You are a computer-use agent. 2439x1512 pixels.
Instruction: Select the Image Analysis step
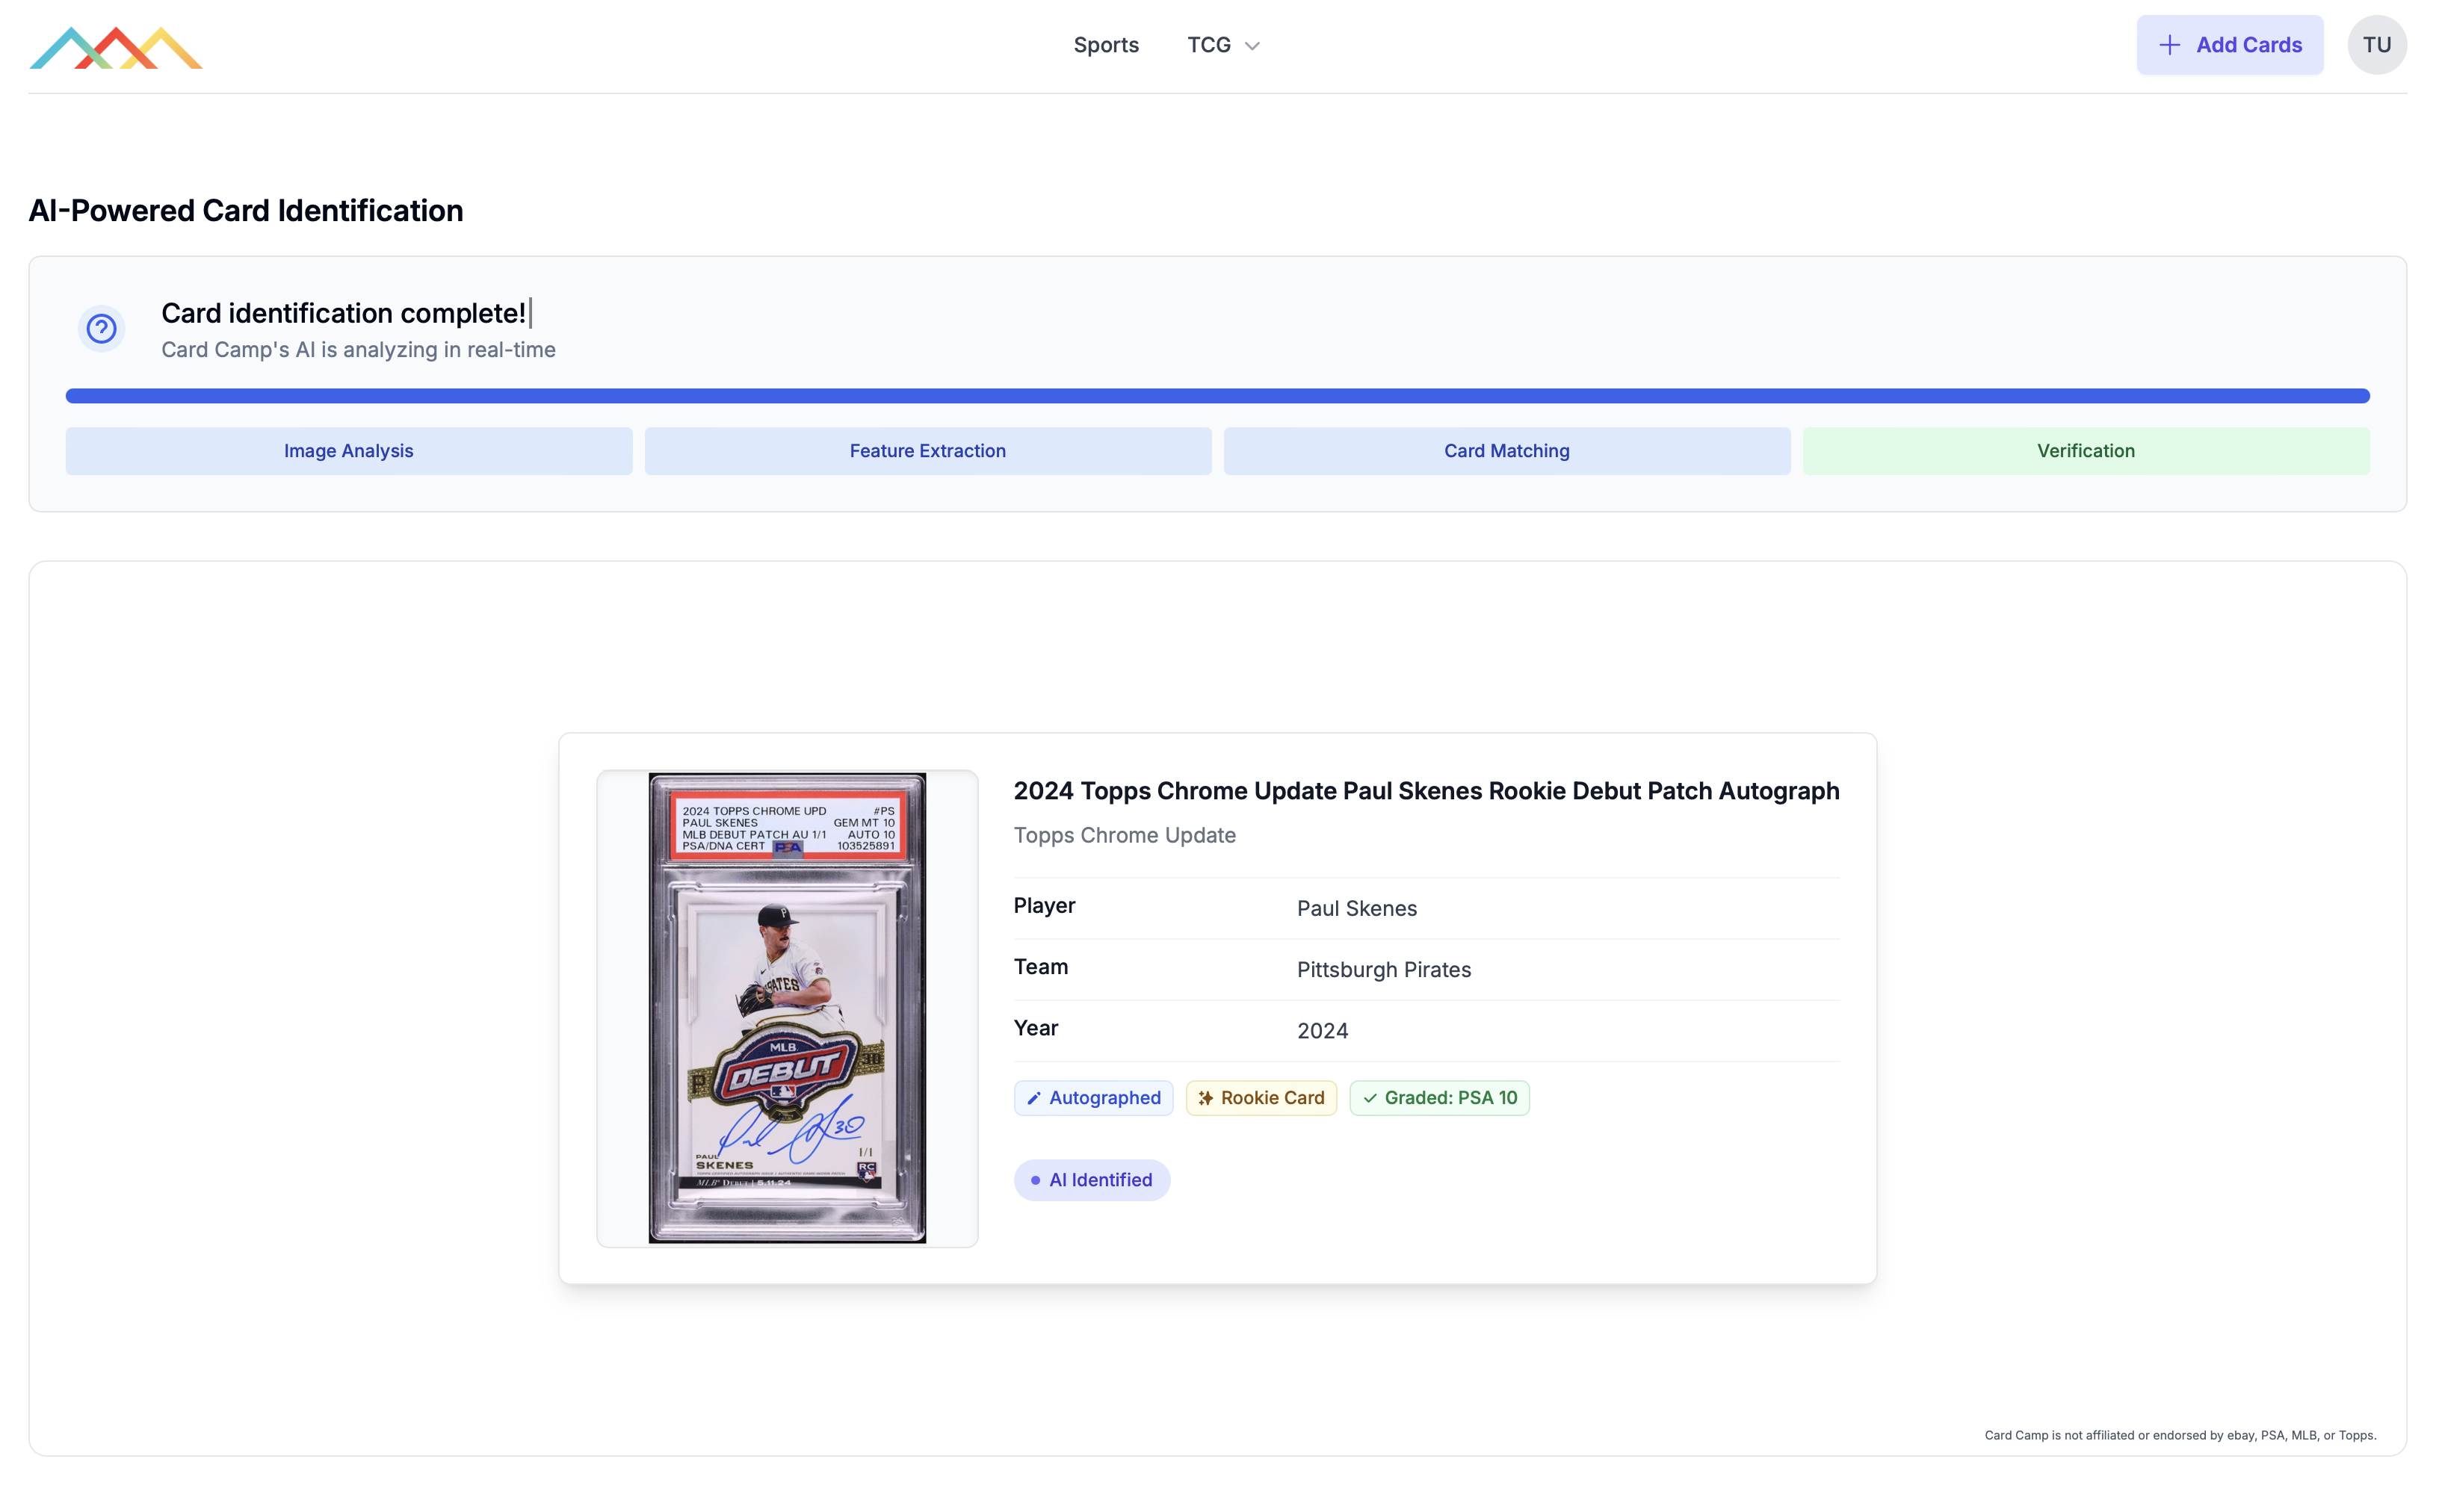[x=348, y=451]
